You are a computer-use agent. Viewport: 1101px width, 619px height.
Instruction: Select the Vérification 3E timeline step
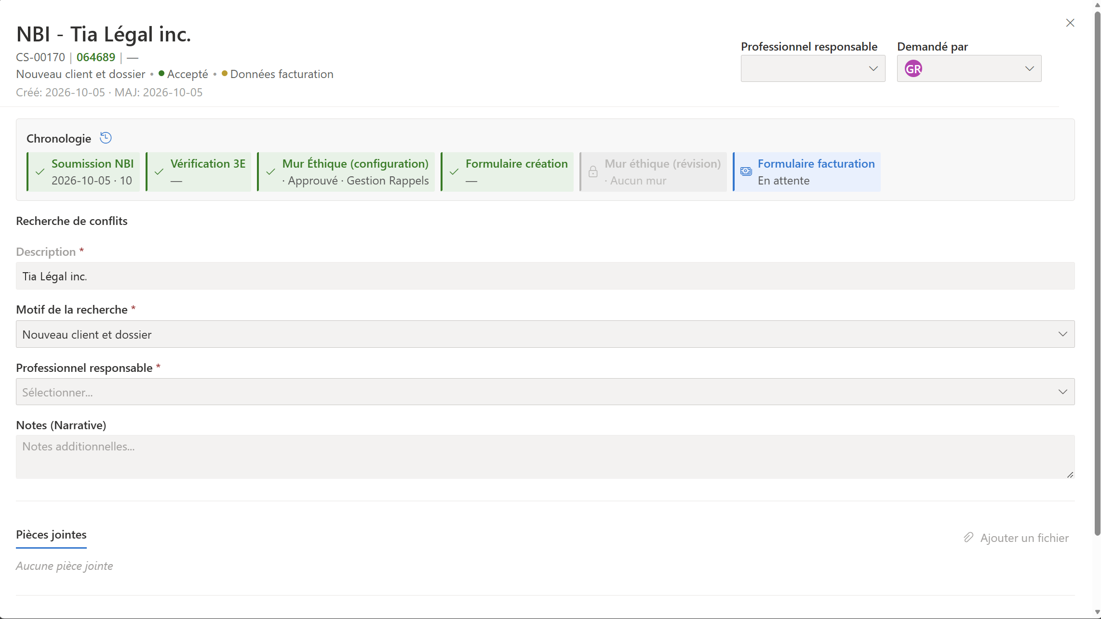[x=199, y=172]
